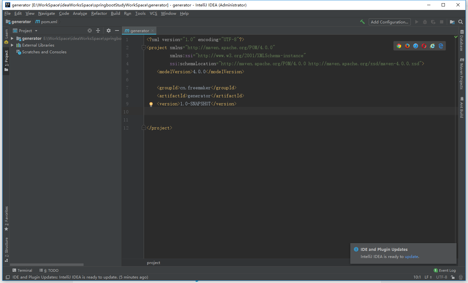Collapse the project code fold on line 2
This screenshot has height=283, width=468.
(x=143, y=48)
